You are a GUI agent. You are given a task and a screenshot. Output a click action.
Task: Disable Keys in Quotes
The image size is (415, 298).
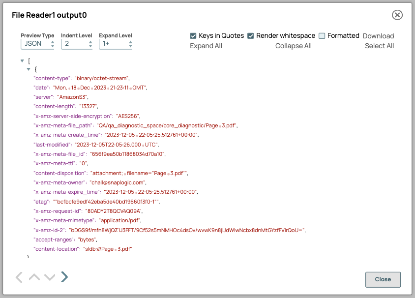click(193, 35)
